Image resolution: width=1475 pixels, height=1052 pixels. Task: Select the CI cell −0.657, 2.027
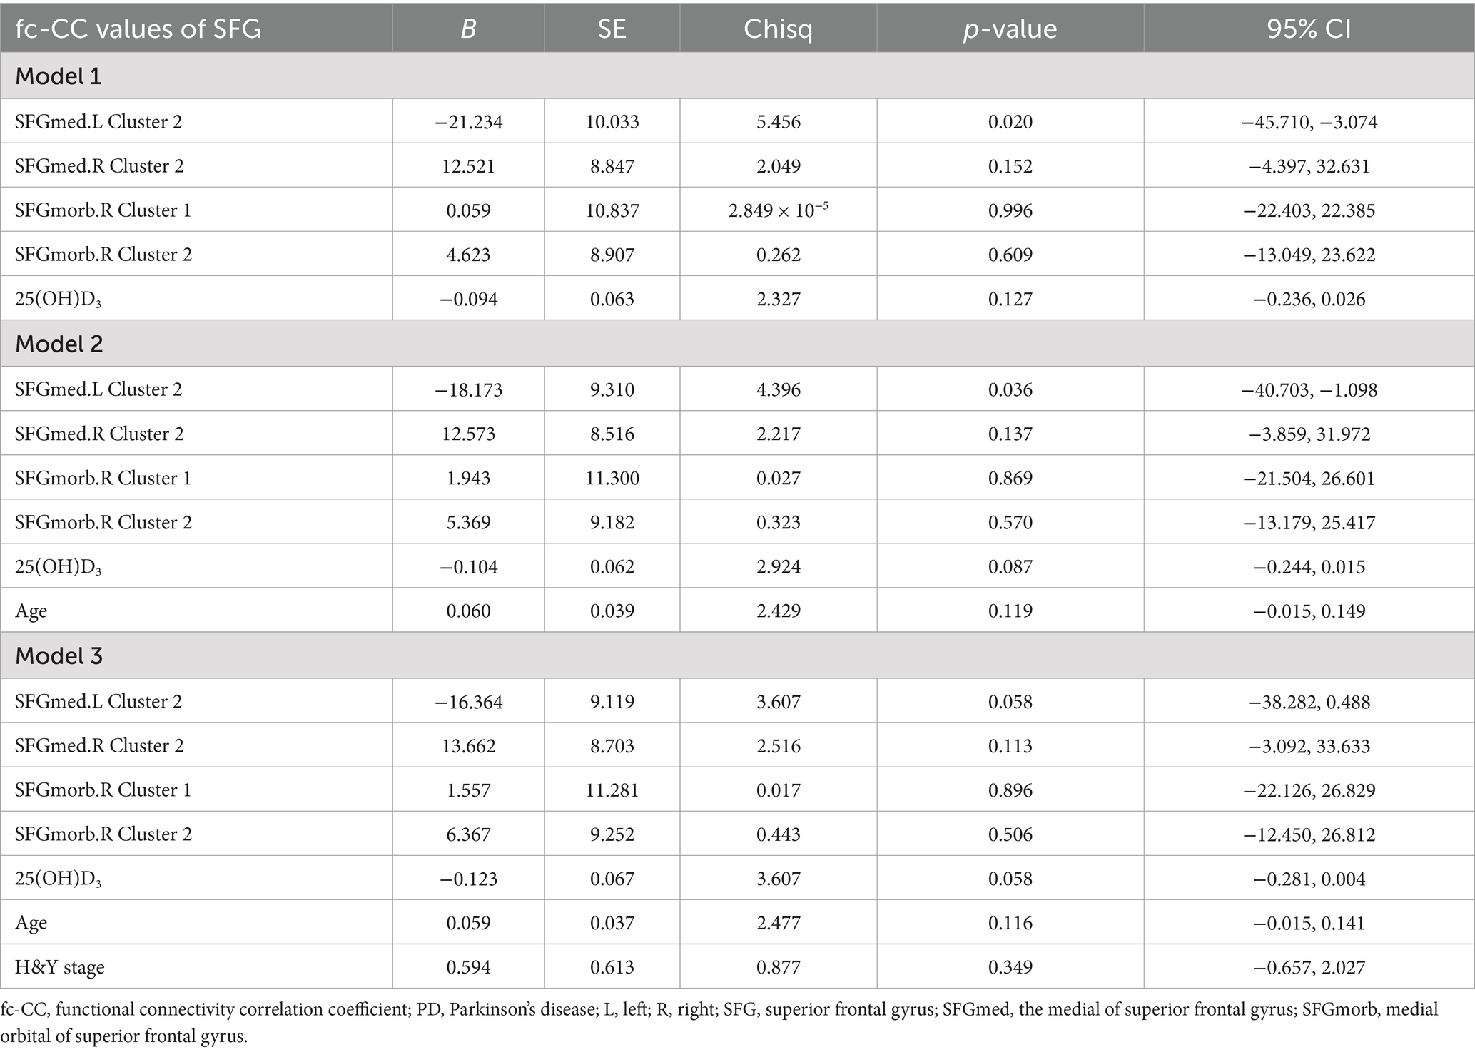click(1309, 967)
